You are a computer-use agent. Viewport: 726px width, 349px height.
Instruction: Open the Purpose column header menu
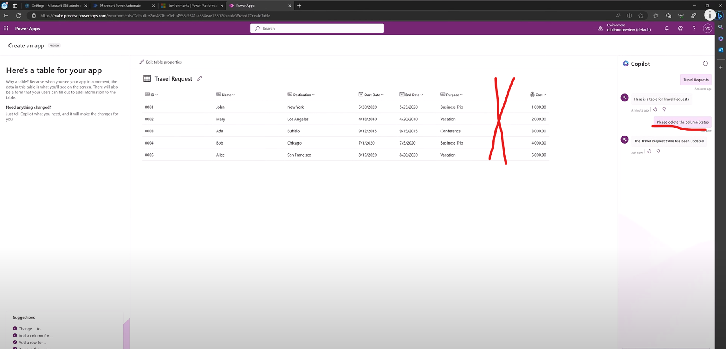(x=452, y=95)
